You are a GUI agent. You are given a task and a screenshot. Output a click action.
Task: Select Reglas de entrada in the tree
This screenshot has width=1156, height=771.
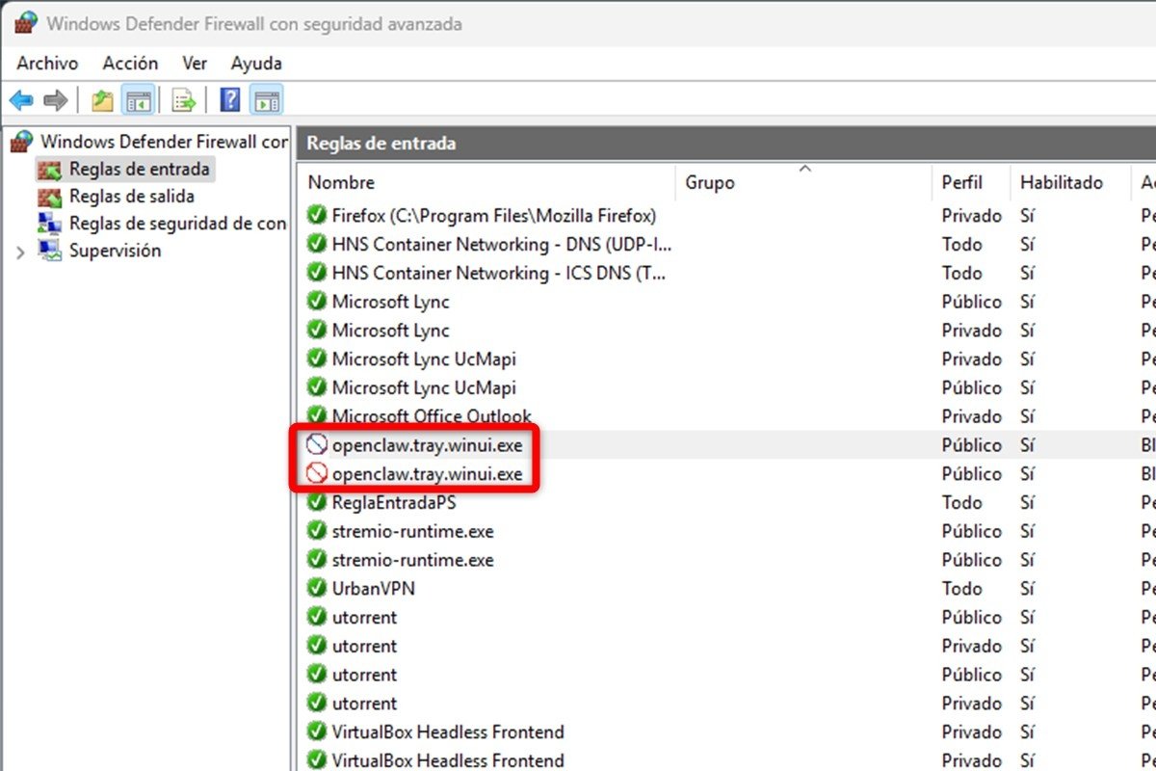tap(139, 170)
